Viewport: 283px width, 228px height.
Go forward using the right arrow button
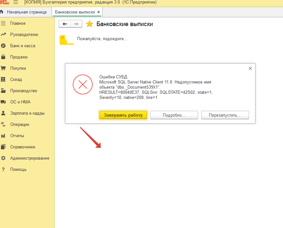(x=76, y=24)
